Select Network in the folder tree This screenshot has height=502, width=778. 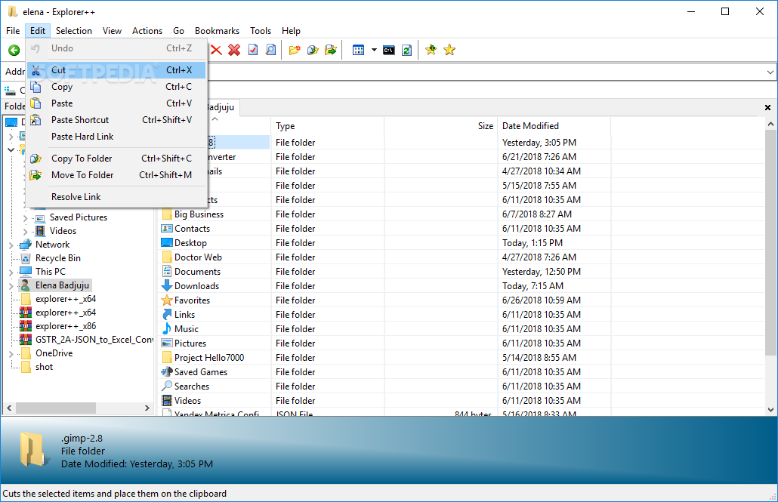pyautogui.click(x=52, y=245)
